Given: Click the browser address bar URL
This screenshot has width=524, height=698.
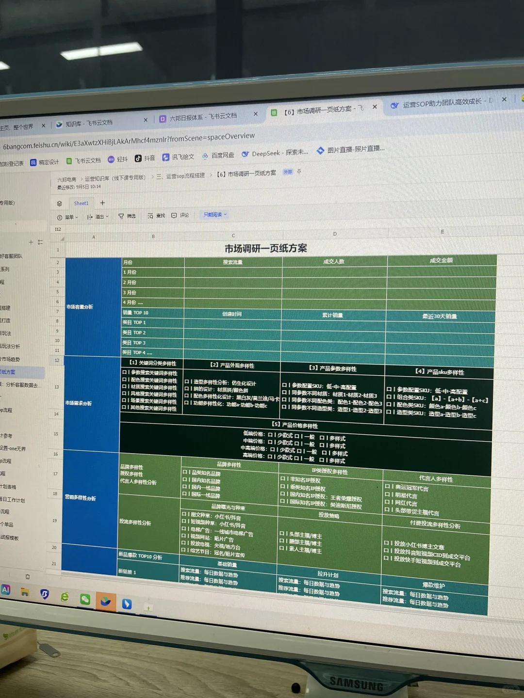Looking at the screenshot, I should (x=129, y=141).
